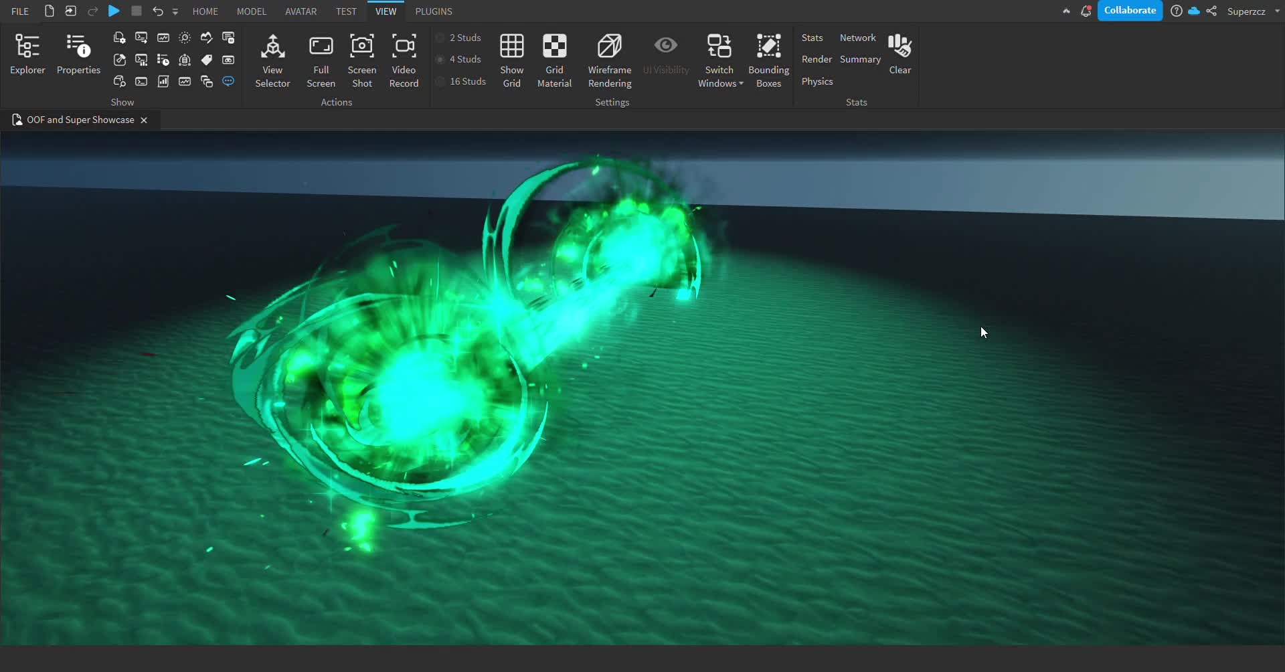Open the Properties panel

point(78,54)
